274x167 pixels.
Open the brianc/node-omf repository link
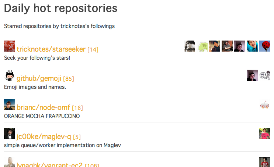click(43, 108)
